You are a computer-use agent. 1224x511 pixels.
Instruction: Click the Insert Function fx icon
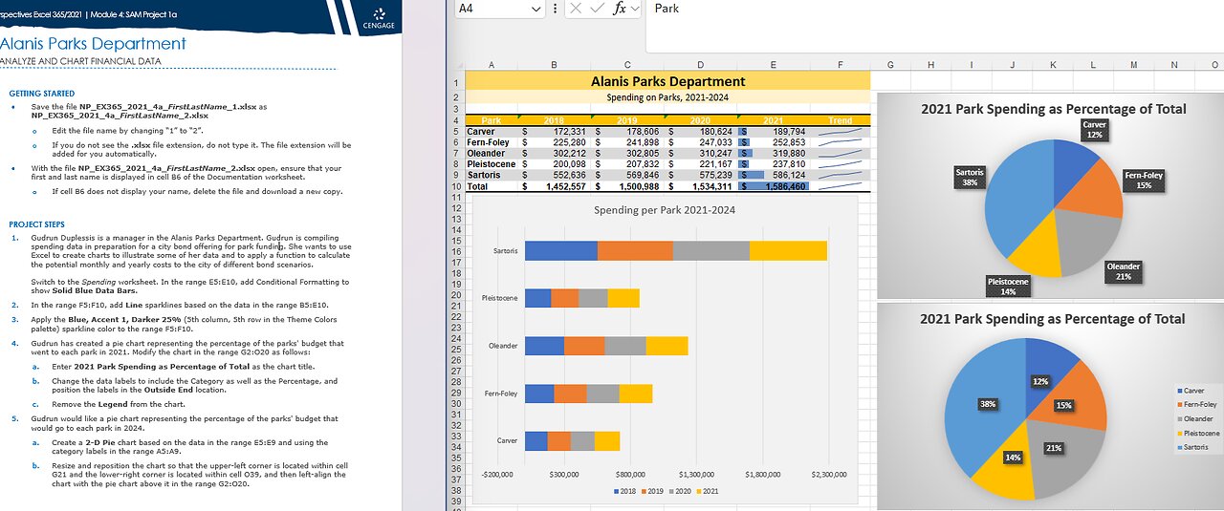point(620,8)
